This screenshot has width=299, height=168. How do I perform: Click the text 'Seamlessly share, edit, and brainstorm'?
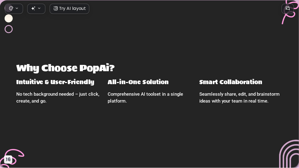[x=239, y=94]
